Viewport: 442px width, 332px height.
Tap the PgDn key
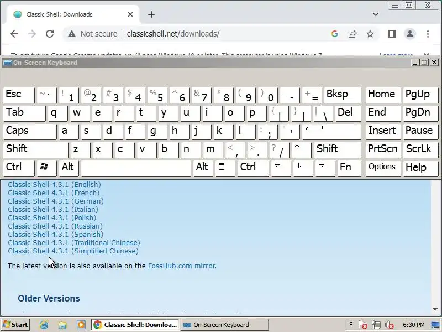tap(420, 114)
